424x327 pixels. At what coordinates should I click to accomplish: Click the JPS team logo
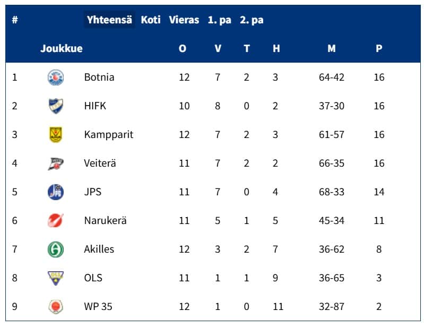[55, 192]
